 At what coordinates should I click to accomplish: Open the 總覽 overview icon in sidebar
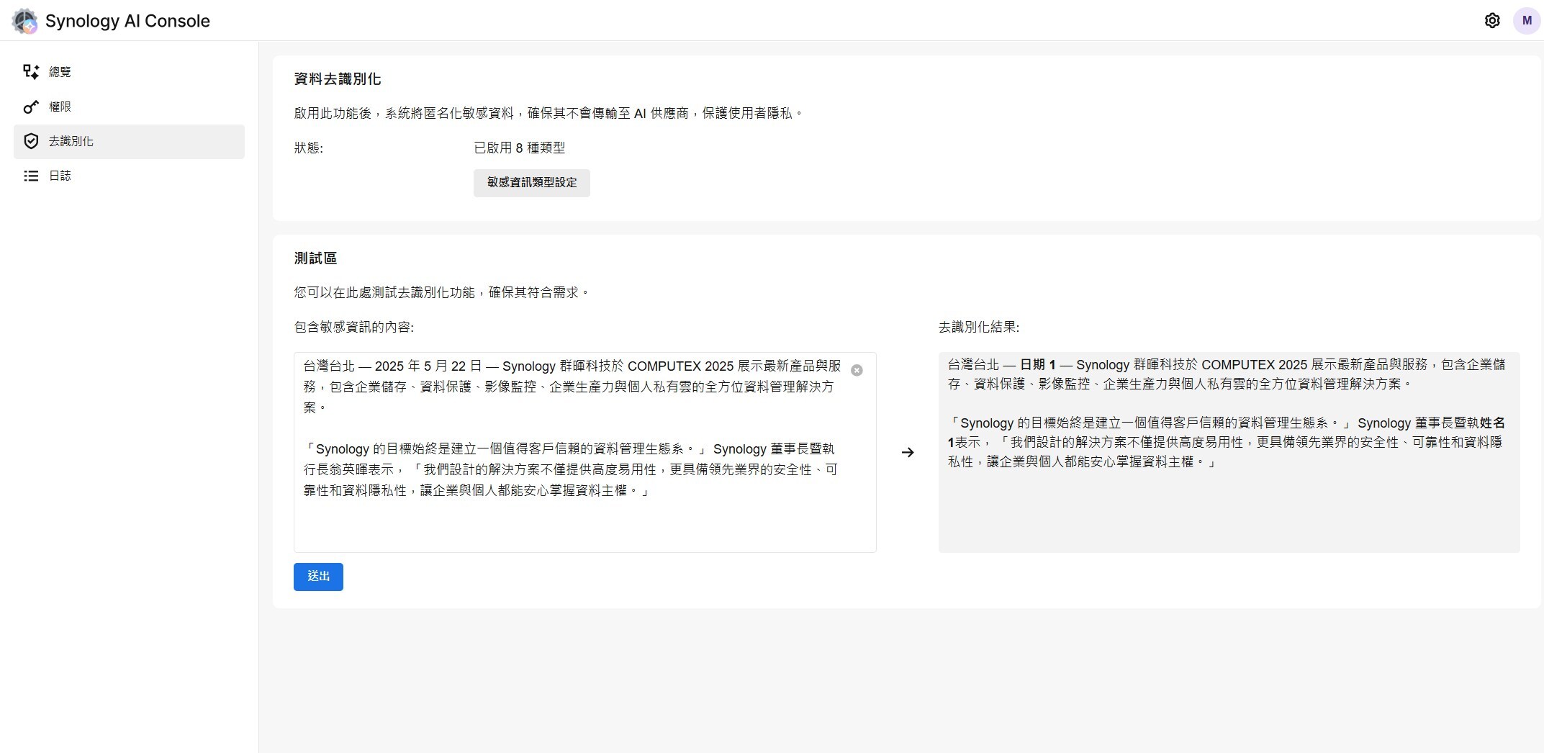[30, 71]
